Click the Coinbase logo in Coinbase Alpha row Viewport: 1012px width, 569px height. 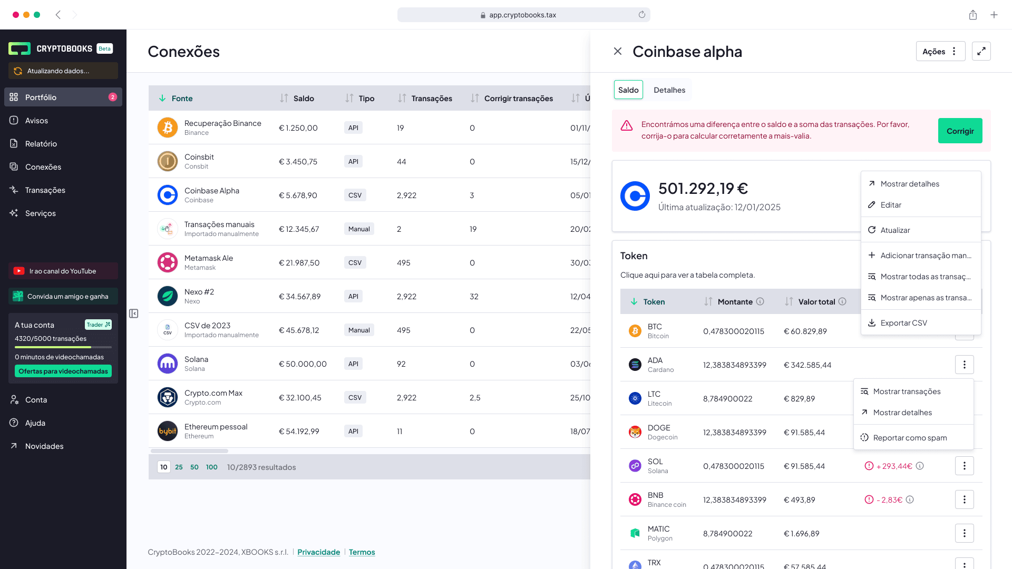[x=168, y=195]
